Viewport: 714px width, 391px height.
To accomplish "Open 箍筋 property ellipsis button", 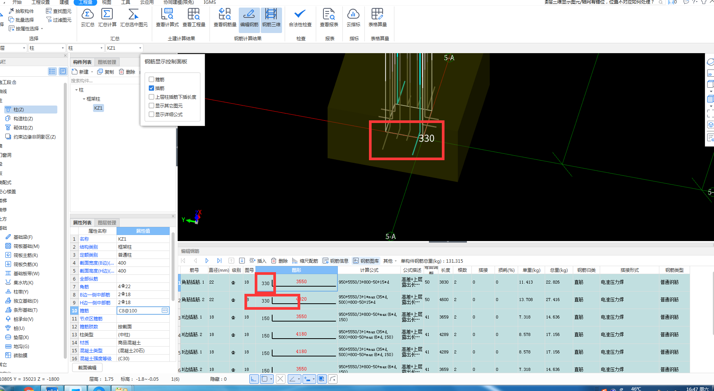I will (x=165, y=310).
